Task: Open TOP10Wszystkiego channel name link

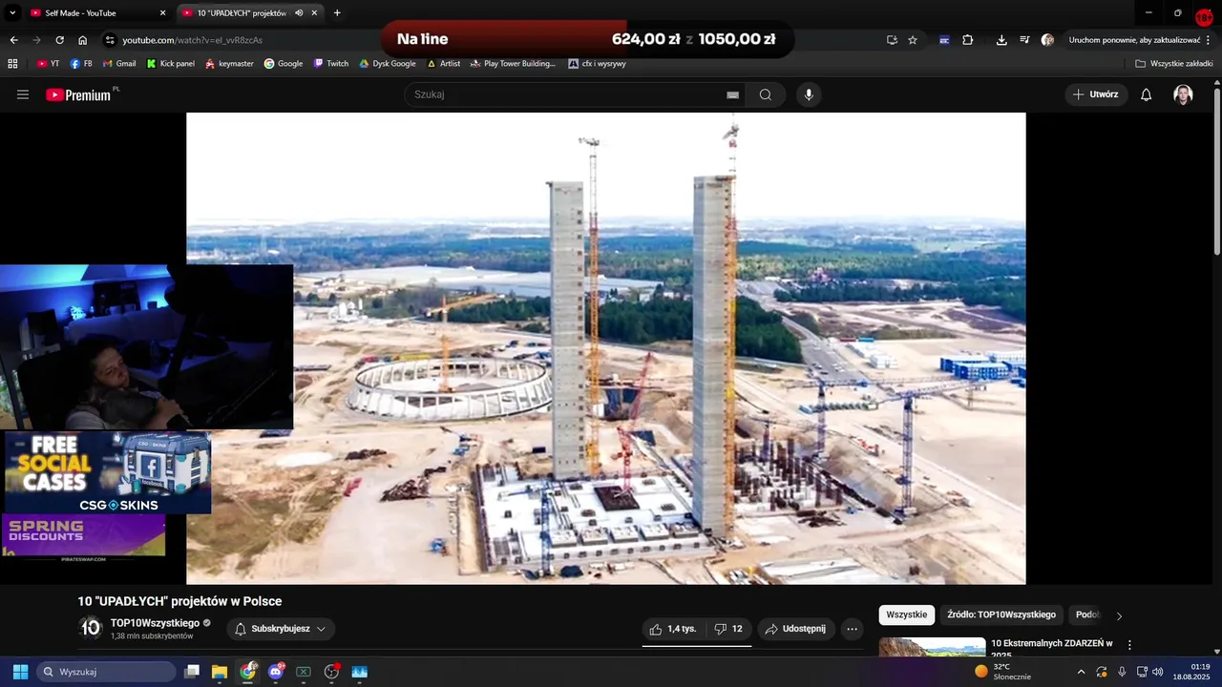Action: click(155, 623)
